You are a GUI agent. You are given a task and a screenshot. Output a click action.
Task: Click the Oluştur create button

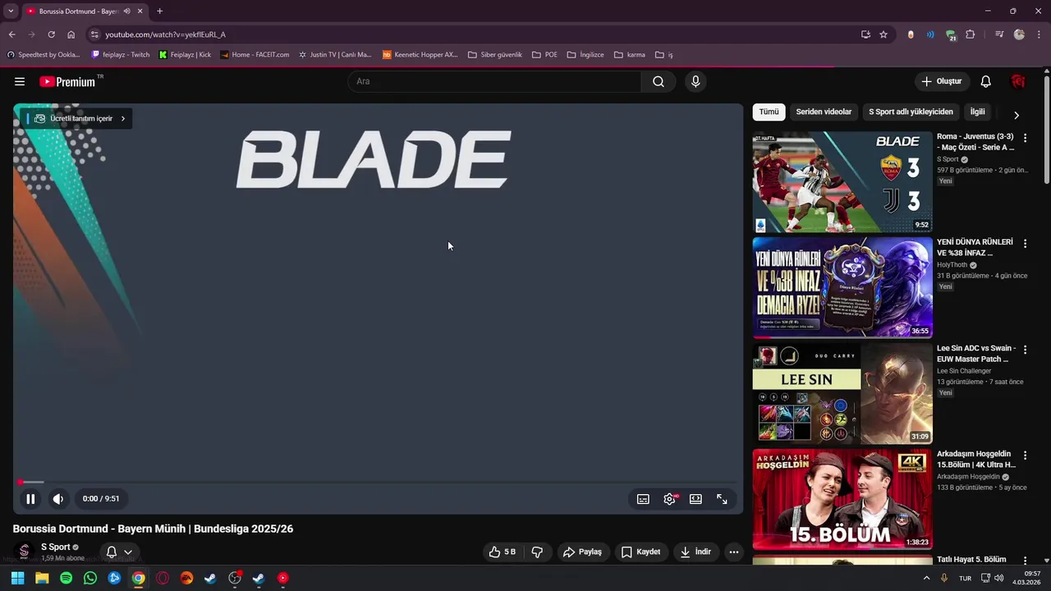941,81
